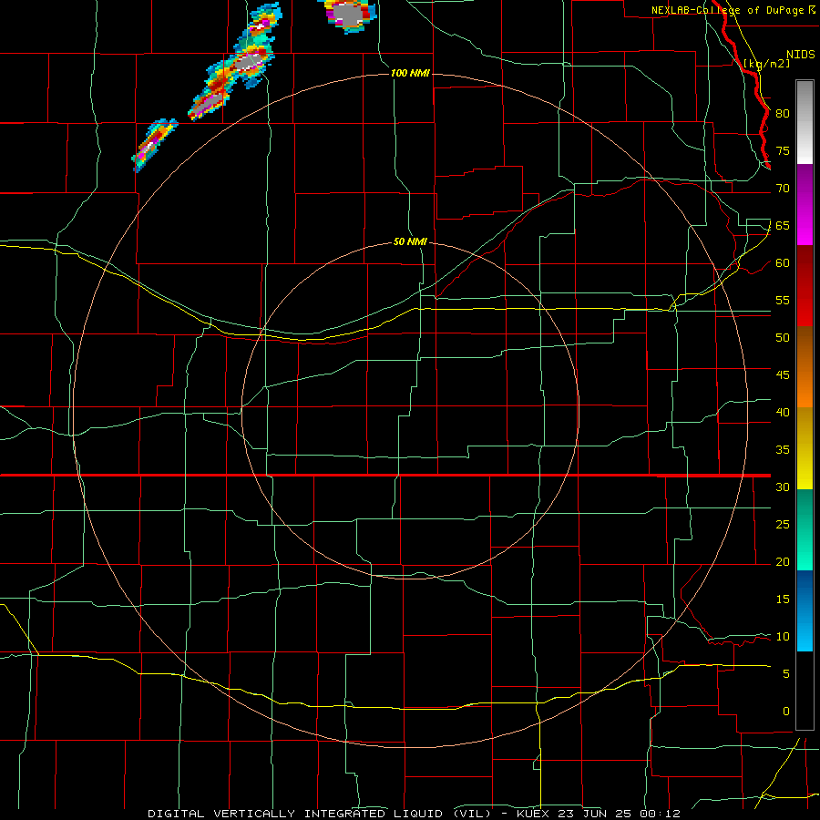Pick the gray-white segment of the VIL color bar

[805, 122]
